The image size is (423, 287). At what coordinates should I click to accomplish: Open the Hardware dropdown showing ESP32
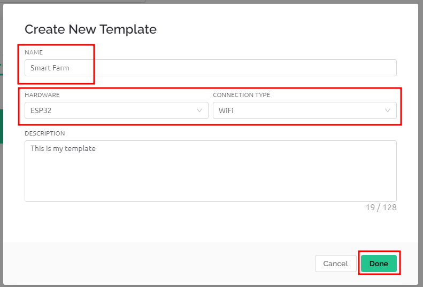click(116, 110)
